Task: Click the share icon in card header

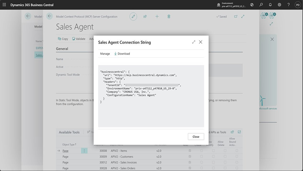Action: [145, 16]
